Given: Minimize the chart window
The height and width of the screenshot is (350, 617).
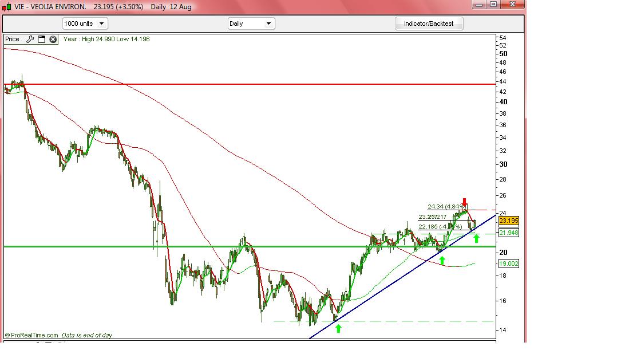Looking at the screenshot, I should point(479,5).
